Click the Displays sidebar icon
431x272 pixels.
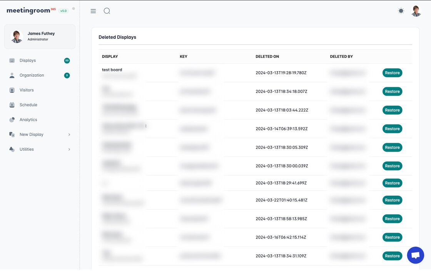point(12,60)
